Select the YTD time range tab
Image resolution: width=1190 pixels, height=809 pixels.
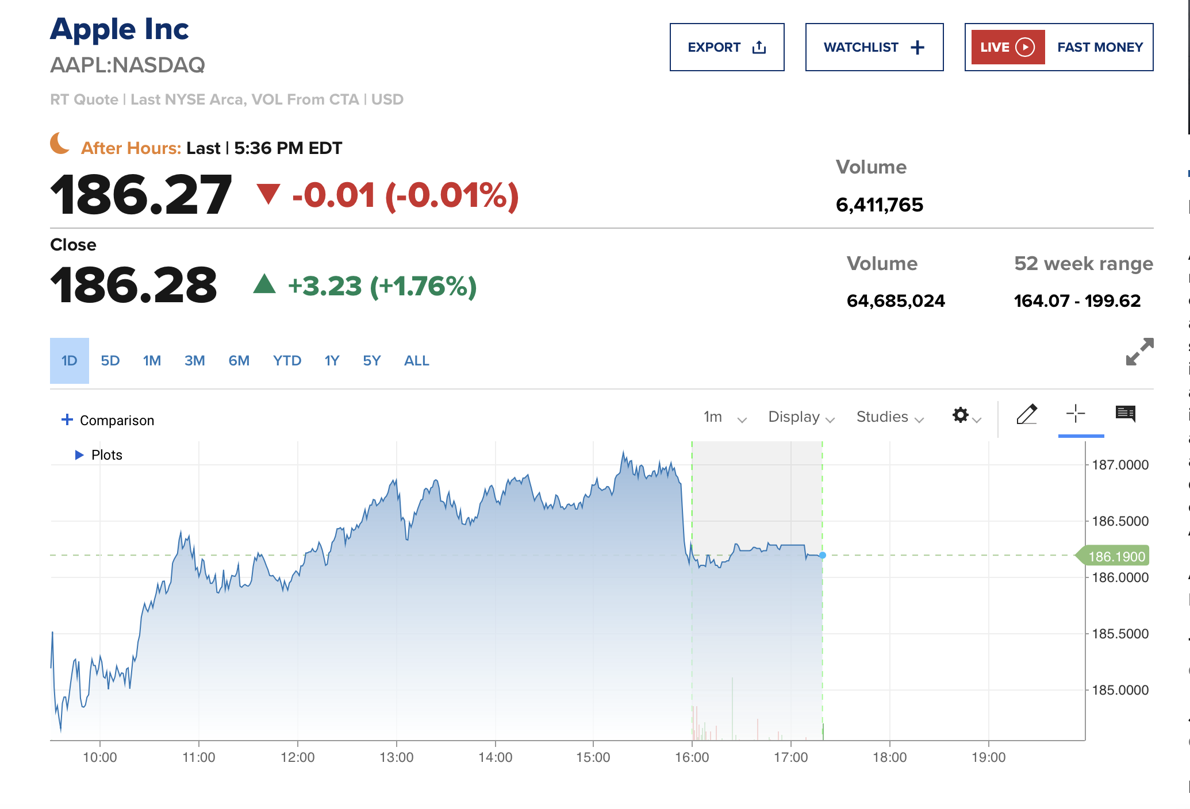pyautogui.click(x=287, y=361)
